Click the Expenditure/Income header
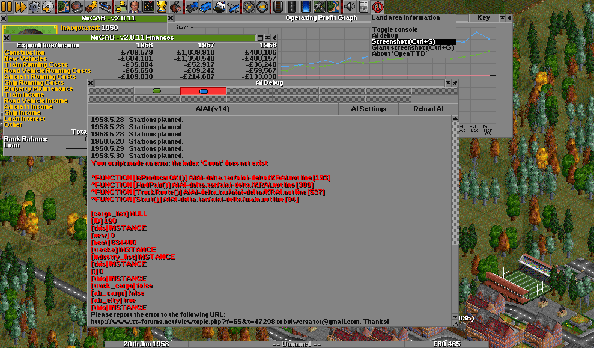This screenshot has width=594, height=348. tap(47, 46)
